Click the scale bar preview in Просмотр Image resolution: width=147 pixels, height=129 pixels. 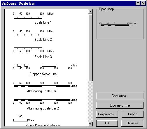[118, 24]
